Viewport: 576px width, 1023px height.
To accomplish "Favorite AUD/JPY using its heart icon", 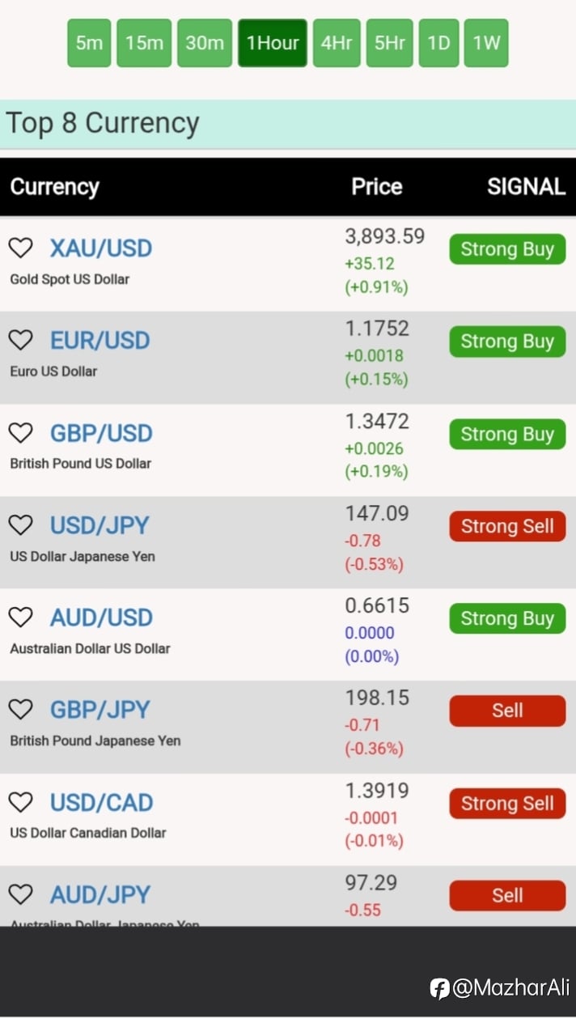I will pos(20,894).
